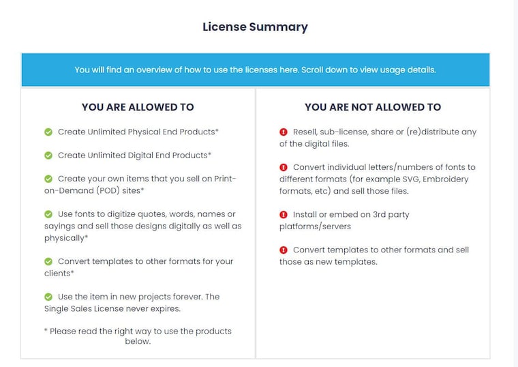Click green checkmark beside Use item in new projects
518x367 pixels.
(48, 297)
